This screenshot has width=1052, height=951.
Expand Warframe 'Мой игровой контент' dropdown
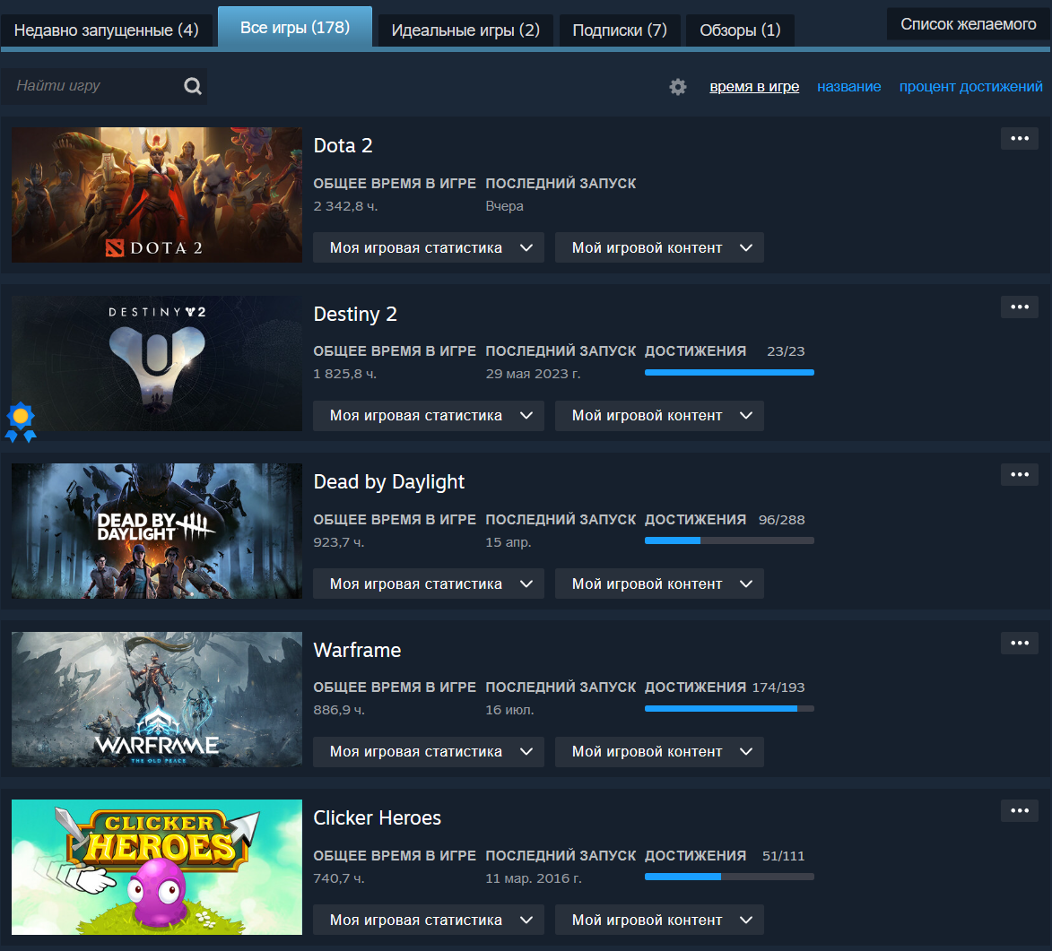tap(659, 751)
